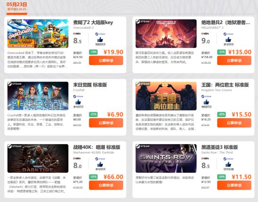Click Steam thumbs-up icon on CryoFall card
Image resolution: width=258 pixels, height=202 pixels.
[x=78, y=102]
